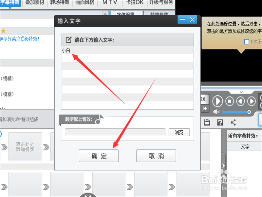This screenshot has height=197, width=262.
Task: Confirm text entry with 确定 button
Action: (99, 156)
